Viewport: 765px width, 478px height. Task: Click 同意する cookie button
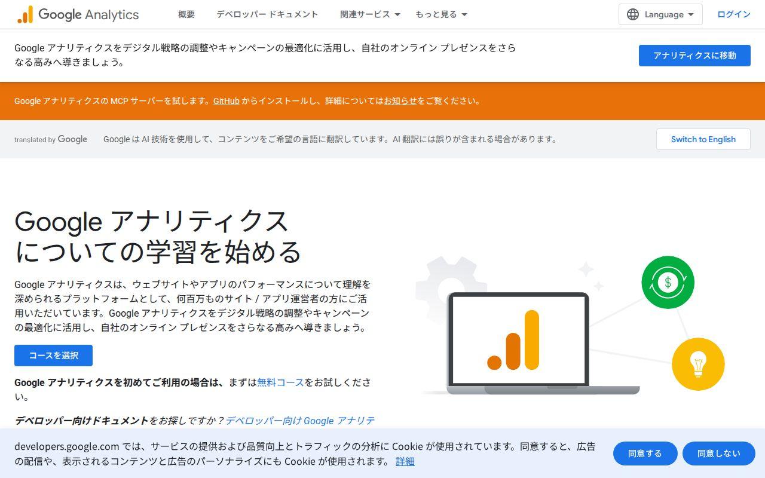tap(645, 454)
